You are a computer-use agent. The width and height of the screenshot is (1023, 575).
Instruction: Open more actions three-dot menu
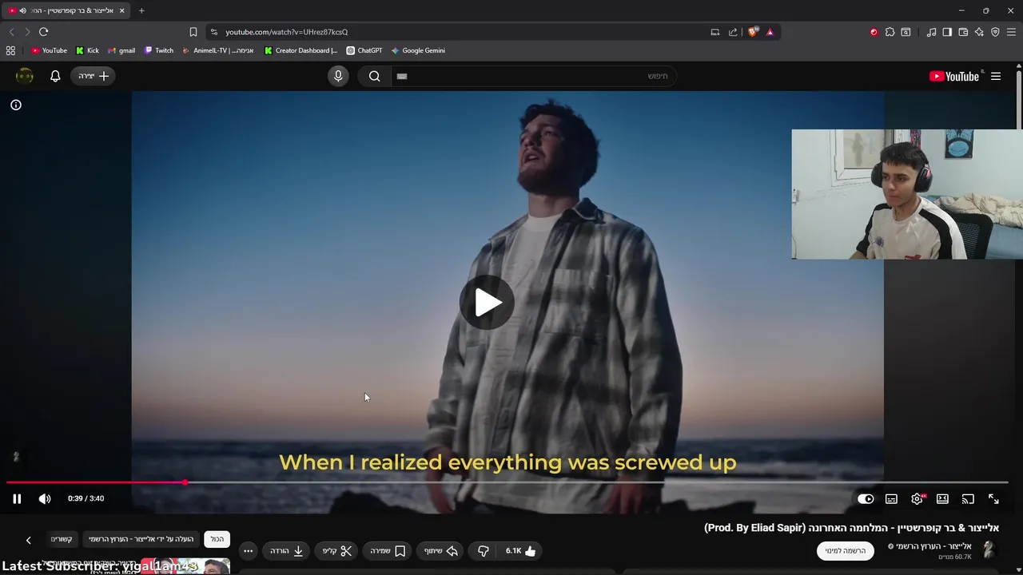248,551
